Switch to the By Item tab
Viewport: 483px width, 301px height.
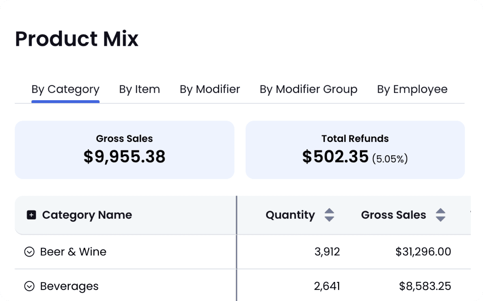140,89
